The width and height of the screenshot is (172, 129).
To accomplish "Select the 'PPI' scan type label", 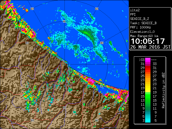I will click(133, 15).
